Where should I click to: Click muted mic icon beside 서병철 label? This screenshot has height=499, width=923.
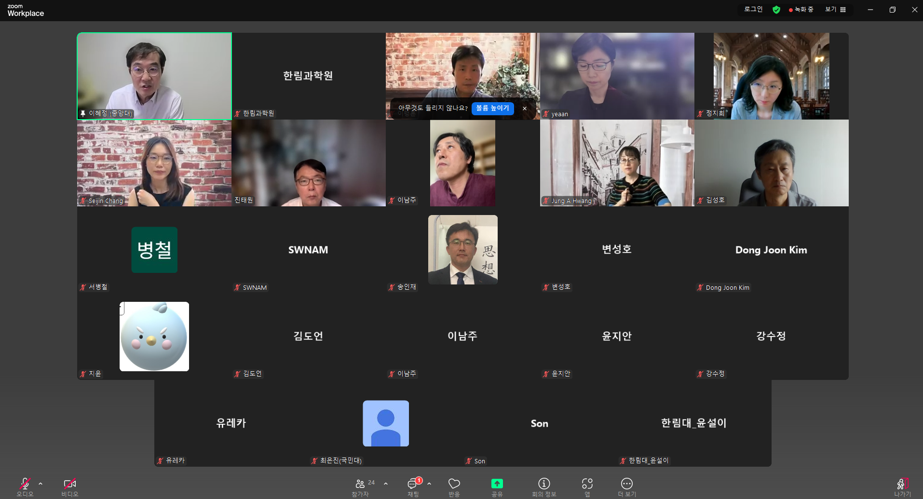(83, 287)
